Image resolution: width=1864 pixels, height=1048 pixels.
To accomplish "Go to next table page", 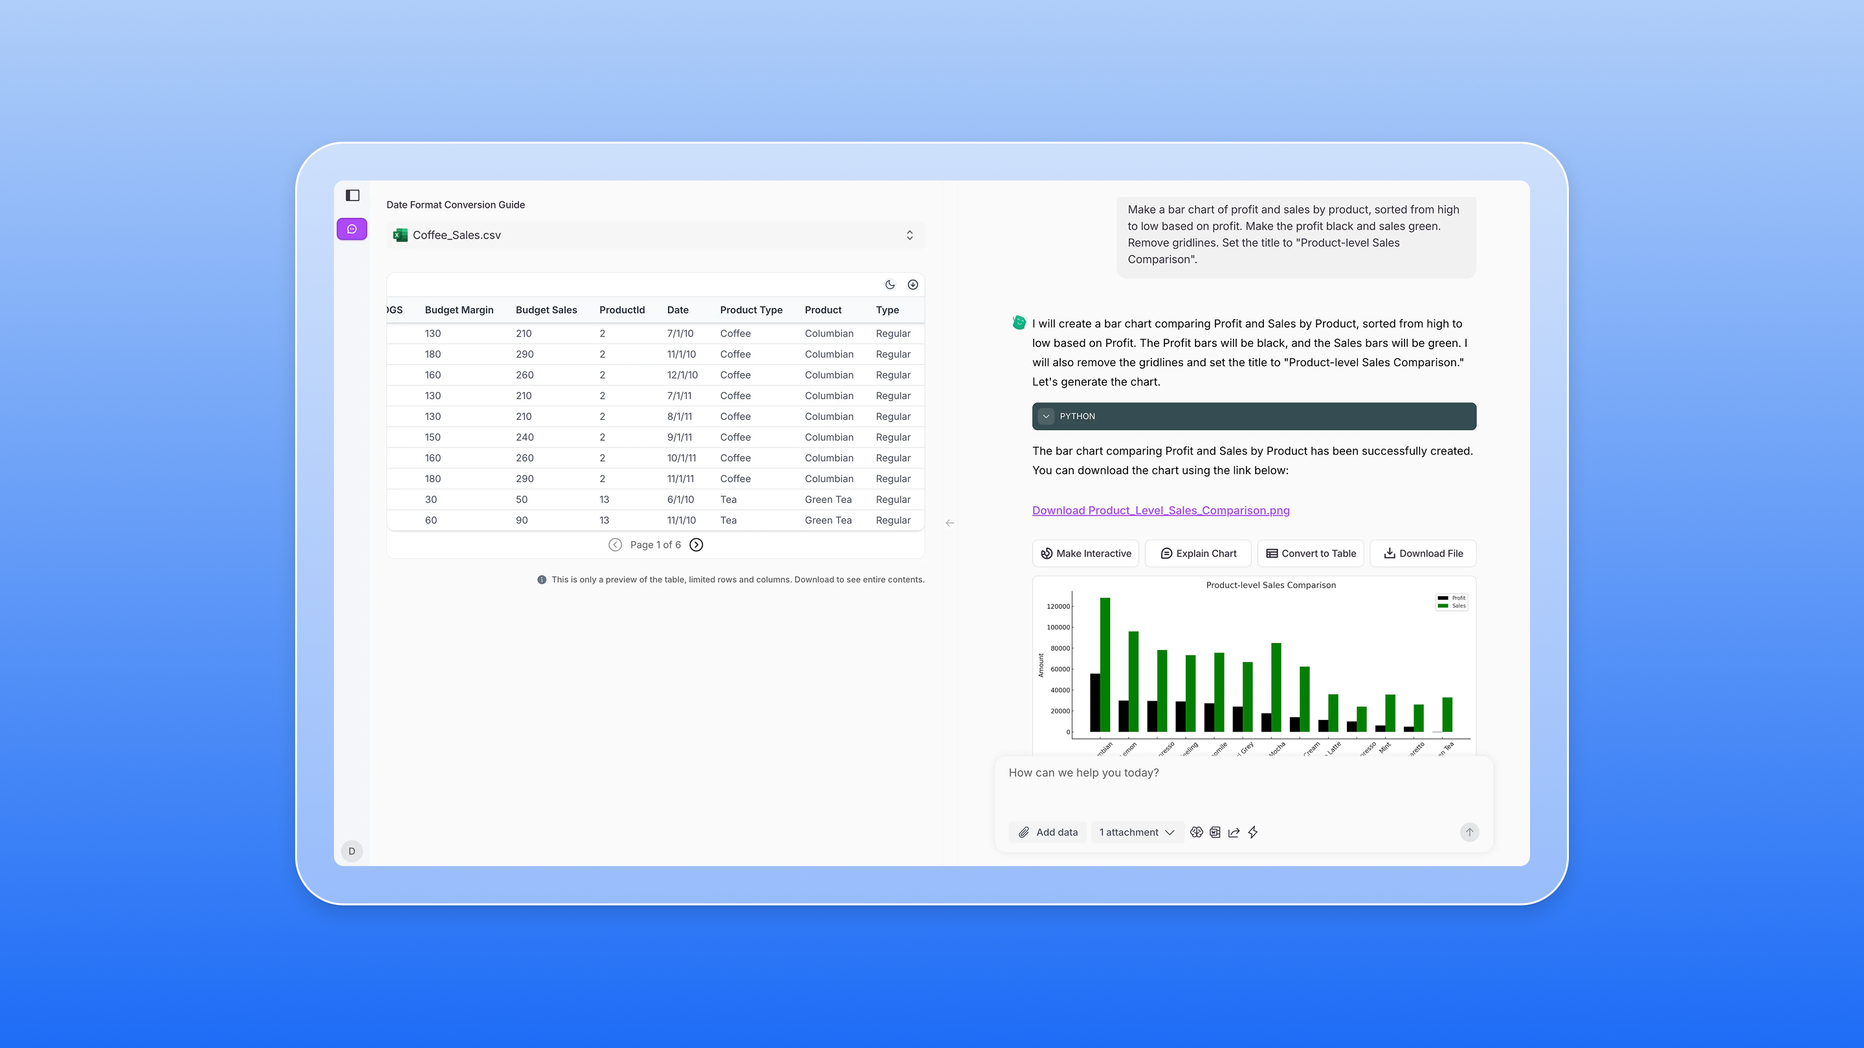I will point(696,545).
